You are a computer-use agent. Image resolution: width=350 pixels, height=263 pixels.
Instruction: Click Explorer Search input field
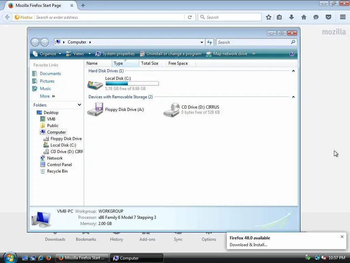[253, 42]
